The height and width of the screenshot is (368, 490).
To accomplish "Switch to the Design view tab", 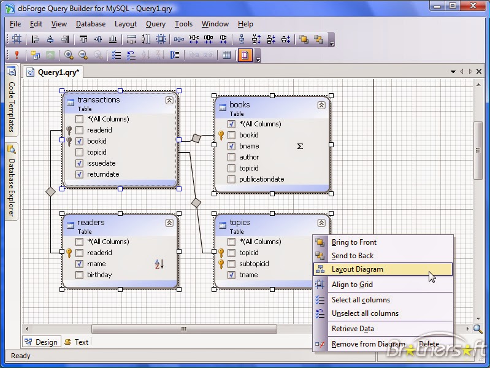I will [x=42, y=342].
